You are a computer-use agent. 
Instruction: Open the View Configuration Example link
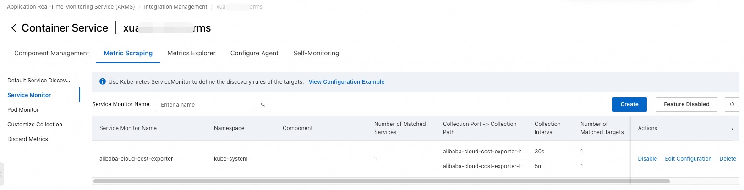pos(346,82)
